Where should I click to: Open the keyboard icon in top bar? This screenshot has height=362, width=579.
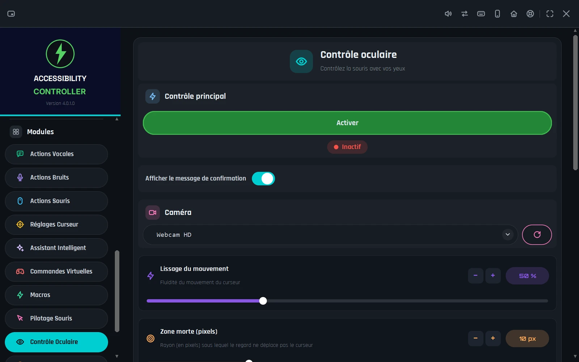pyautogui.click(x=481, y=14)
